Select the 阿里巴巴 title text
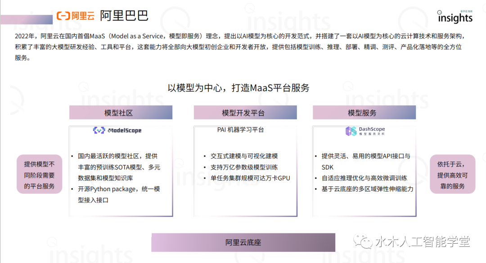Screen dimensions: 486x263 click(124, 16)
